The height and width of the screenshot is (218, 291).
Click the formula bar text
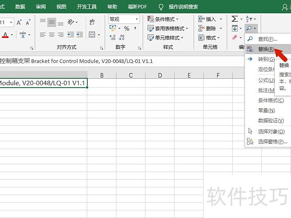(x=76, y=61)
